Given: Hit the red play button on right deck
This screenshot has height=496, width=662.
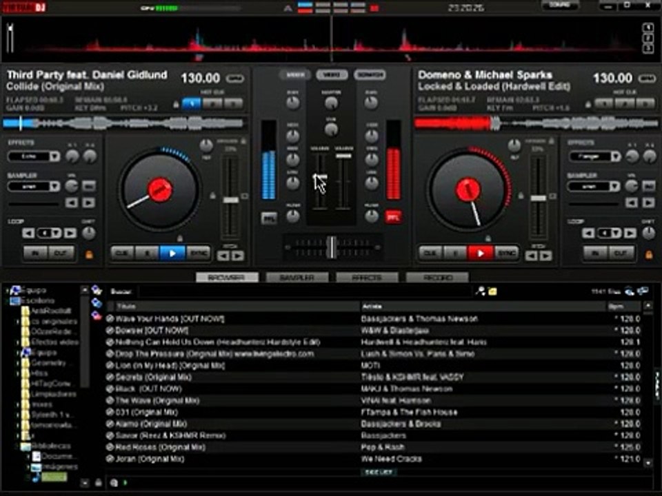Looking at the screenshot, I should [481, 254].
